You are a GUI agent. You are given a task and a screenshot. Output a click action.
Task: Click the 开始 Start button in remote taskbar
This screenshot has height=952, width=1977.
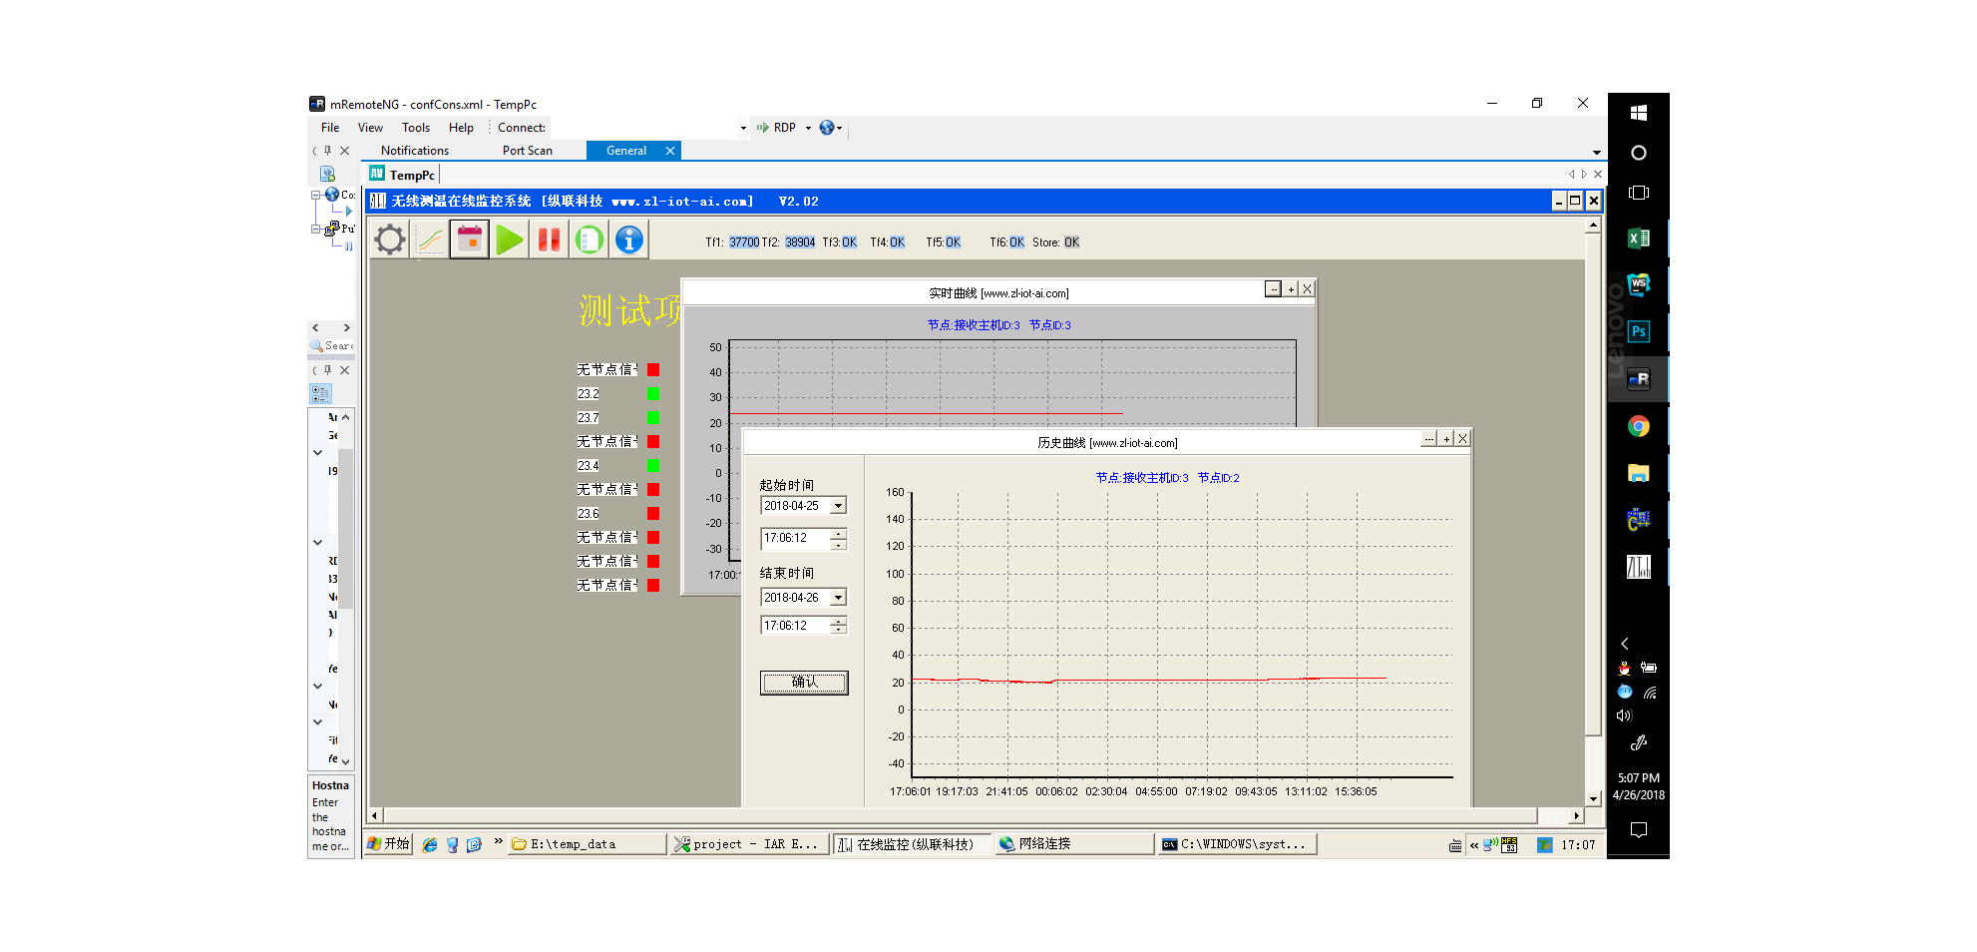[x=388, y=844]
